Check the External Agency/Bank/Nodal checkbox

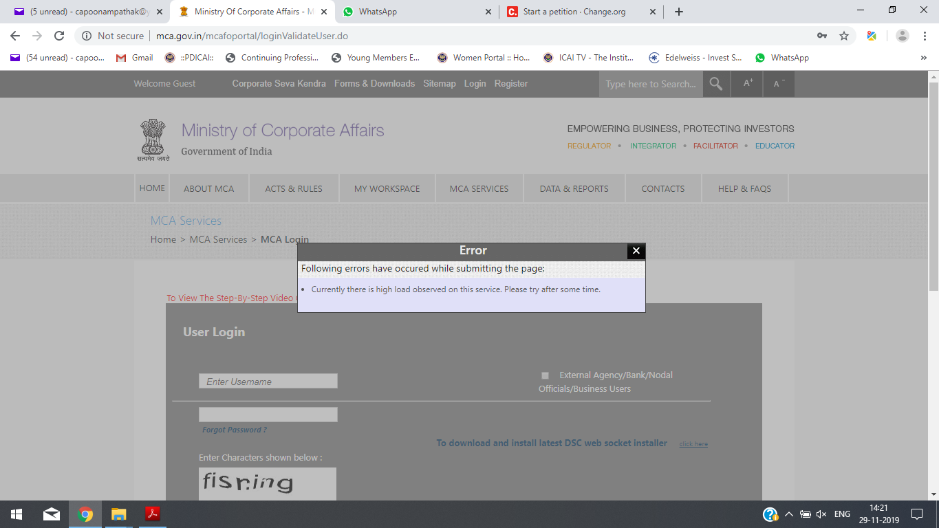(545, 375)
